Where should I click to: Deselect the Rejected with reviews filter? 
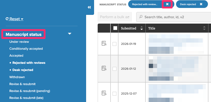29,63
